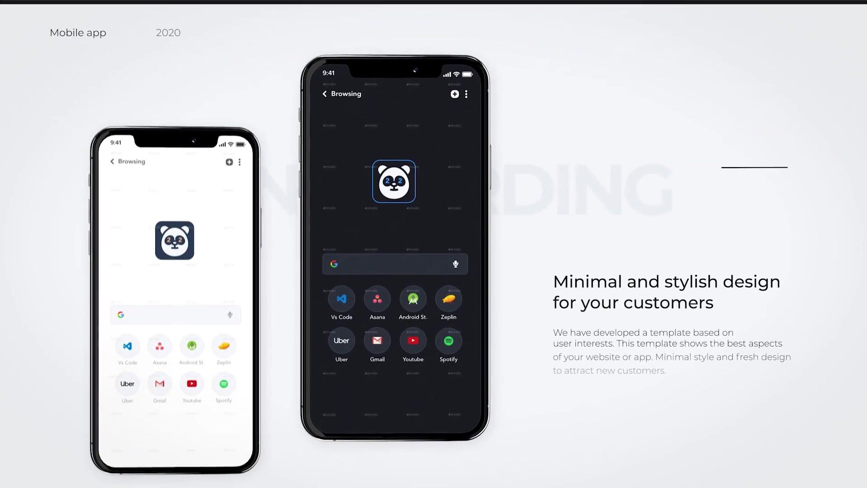The width and height of the screenshot is (867, 488).
Task: Expand the add button dropdown on browsing screen
Action: point(455,94)
